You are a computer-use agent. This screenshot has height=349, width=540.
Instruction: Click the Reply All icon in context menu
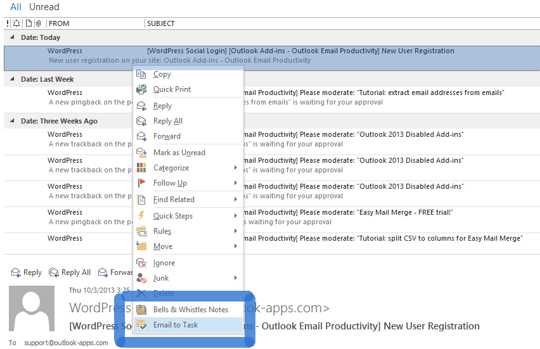141,121
